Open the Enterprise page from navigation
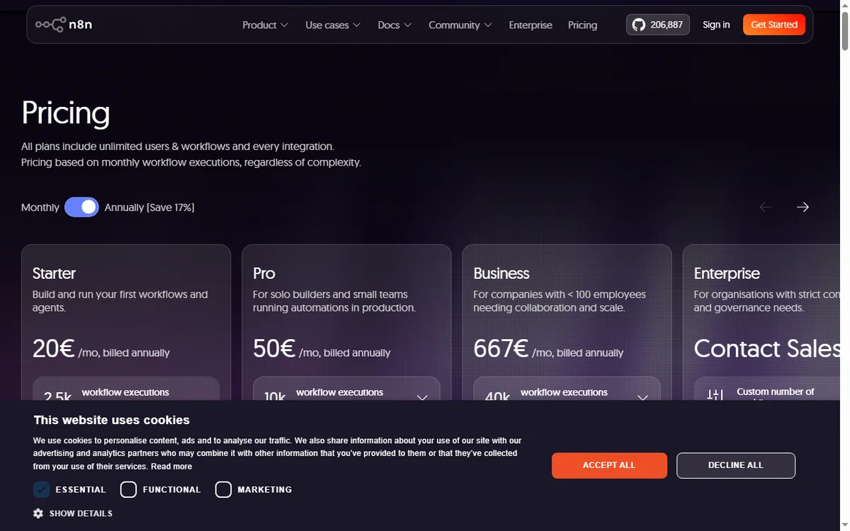This screenshot has width=850, height=531. [x=531, y=25]
